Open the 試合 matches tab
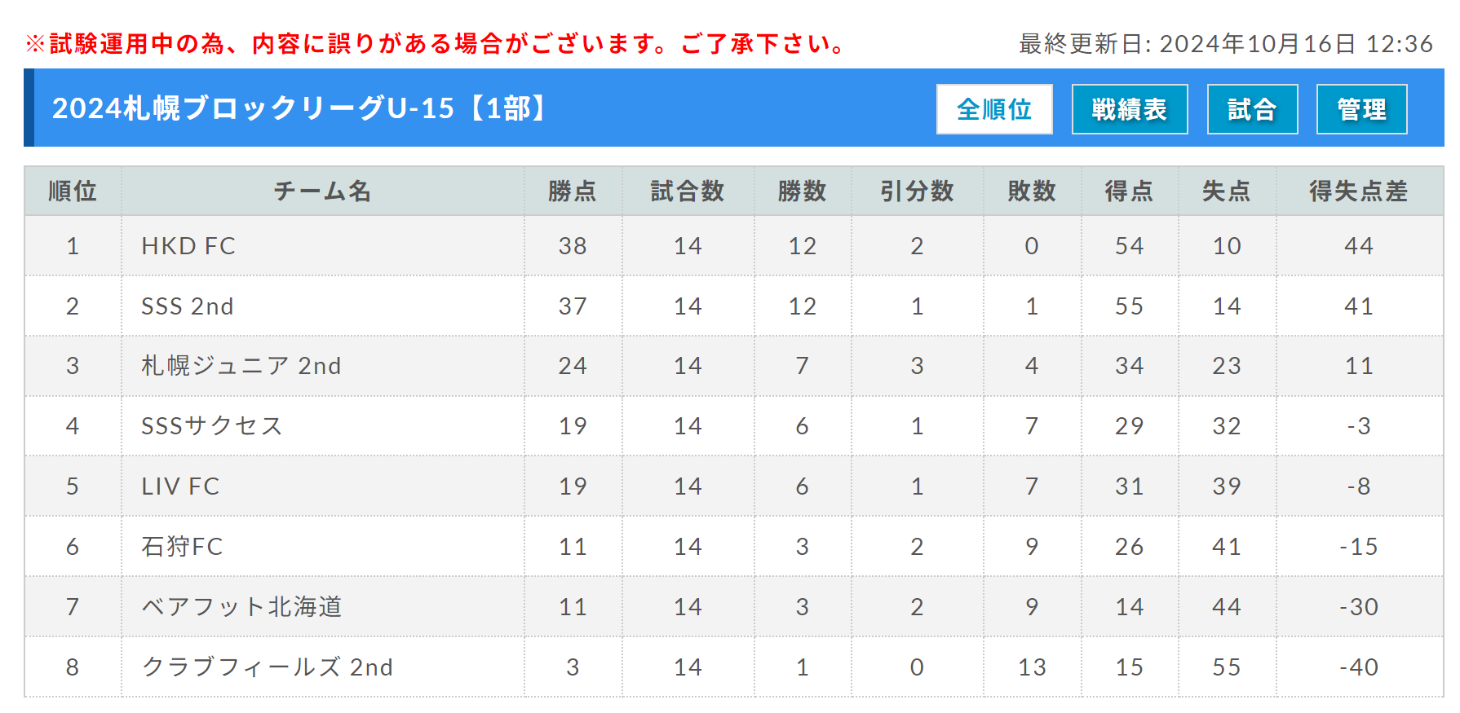Image resolution: width=1460 pixels, height=713 pixels. [x=1252, y=109]
